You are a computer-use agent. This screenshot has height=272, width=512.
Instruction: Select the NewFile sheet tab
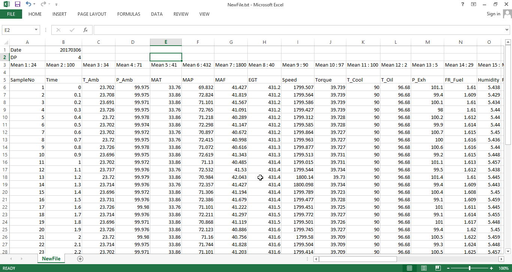[51, 259]
